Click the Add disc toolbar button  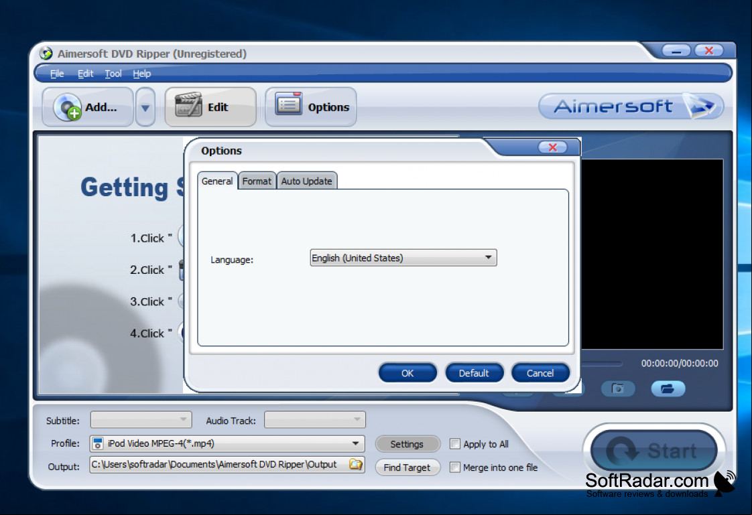87,107
